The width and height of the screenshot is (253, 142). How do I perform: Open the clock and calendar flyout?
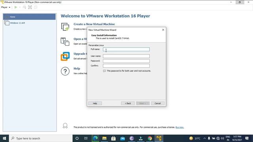coord(237,138)
